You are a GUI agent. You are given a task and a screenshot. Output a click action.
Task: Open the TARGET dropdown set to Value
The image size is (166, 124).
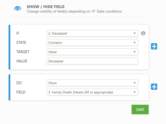[x=92, y=52]
